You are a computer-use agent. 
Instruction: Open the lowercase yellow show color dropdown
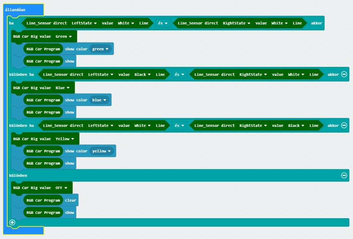pos(101,151)
